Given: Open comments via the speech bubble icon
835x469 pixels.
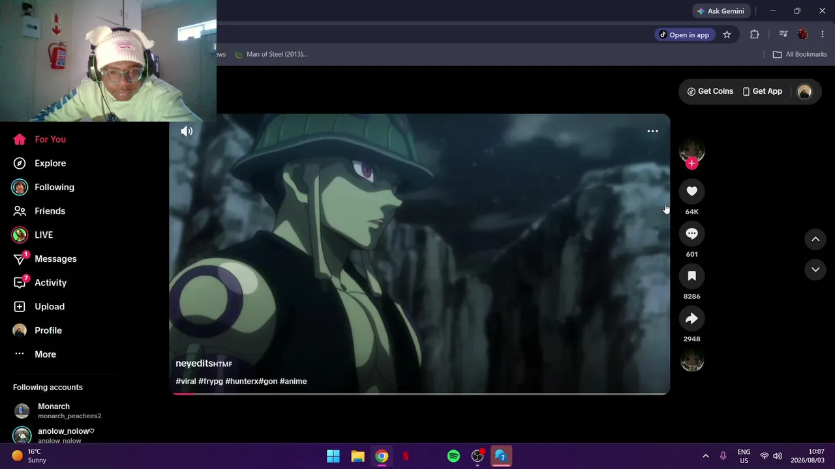Looking at the screenshot, I should [x=692, y=233].
